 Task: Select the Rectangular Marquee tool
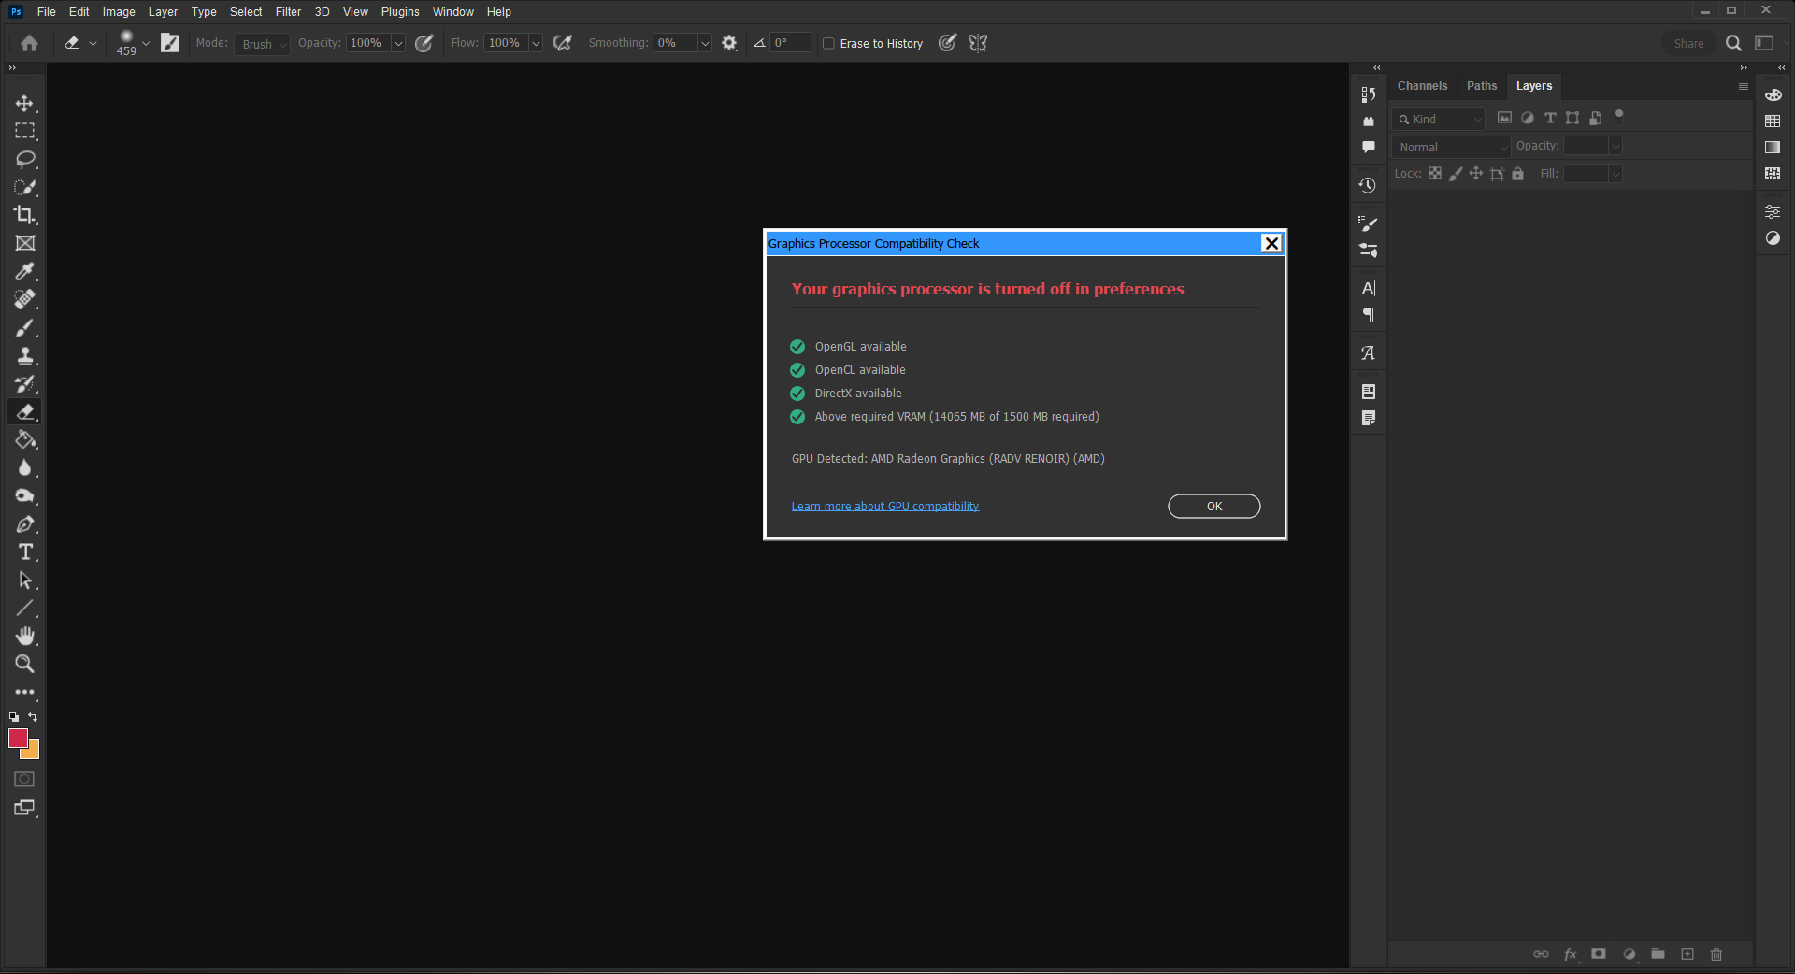tap(25, 131)
